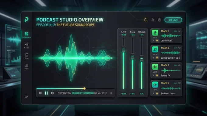Toggle yellow record-arm button on Sound FX track
The height and width of the screenshot is (116, 207).
pos(157,75)
